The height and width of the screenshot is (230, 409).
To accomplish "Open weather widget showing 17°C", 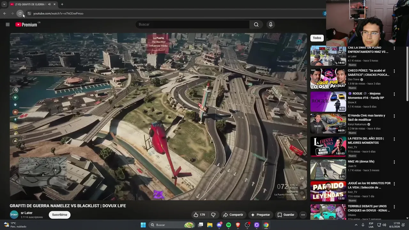I will point(14,225).
